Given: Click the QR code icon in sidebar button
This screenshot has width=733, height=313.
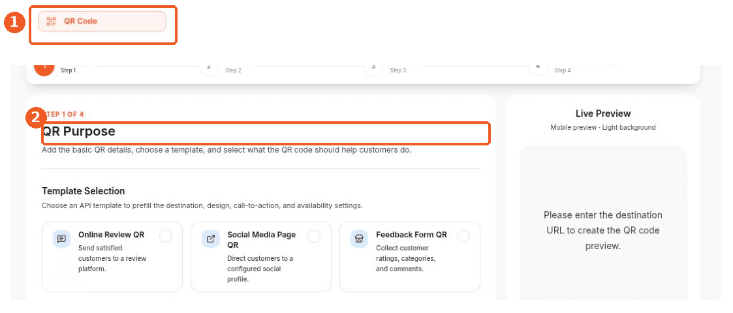Looking at the screenshot, I should pyautogui.click(x=52, y=22).
